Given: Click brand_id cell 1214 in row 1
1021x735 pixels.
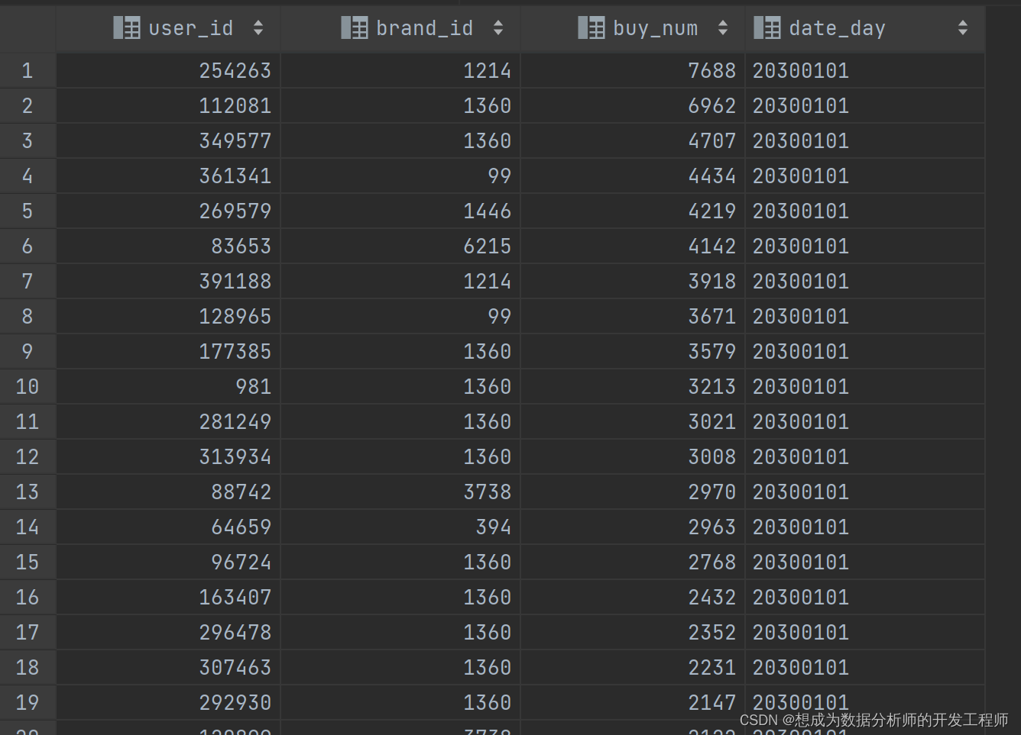Looking at the screenshot, I should click(400, 71).
